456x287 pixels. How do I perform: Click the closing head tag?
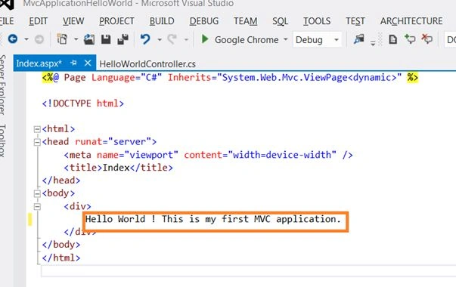tap(61, 181)
